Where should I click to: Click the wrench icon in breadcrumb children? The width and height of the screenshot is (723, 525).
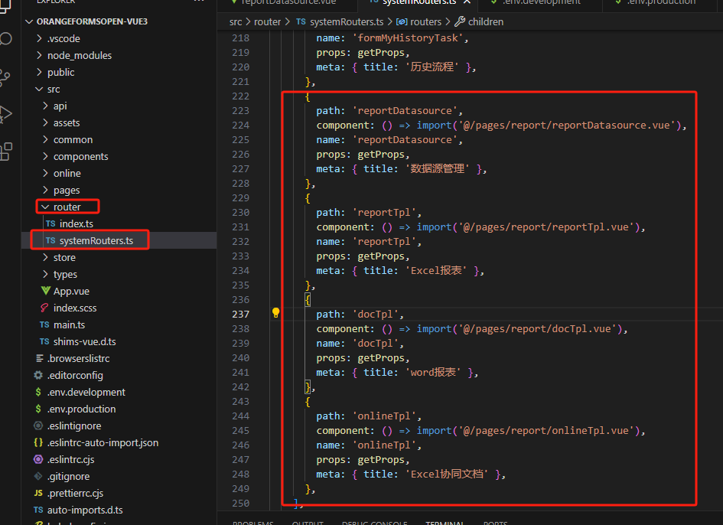(459, 21)
